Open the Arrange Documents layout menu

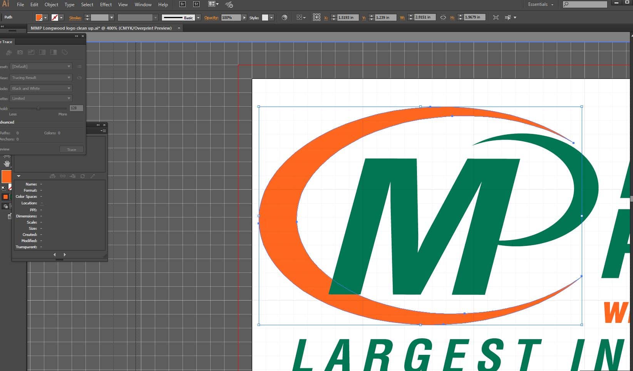coord(213,4)
